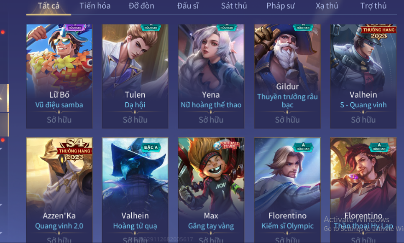Select Max Găng tay vàng skin card
The image size is (404, 243).
(211, 190)
